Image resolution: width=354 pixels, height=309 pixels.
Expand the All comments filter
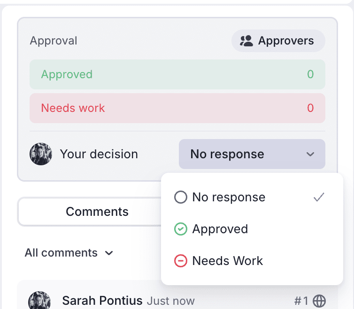(69, 253)
